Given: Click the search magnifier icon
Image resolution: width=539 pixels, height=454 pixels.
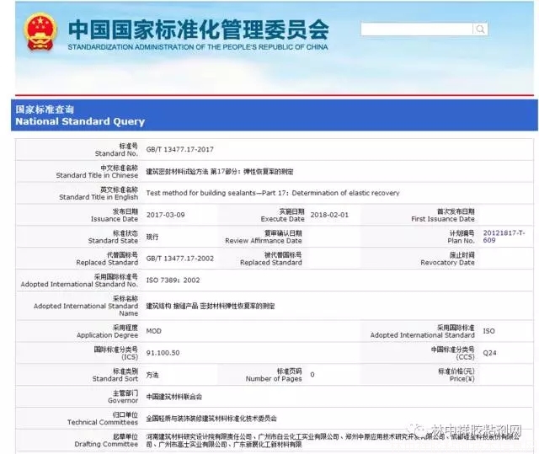Looking at the screenshot, I should (479, 29).
